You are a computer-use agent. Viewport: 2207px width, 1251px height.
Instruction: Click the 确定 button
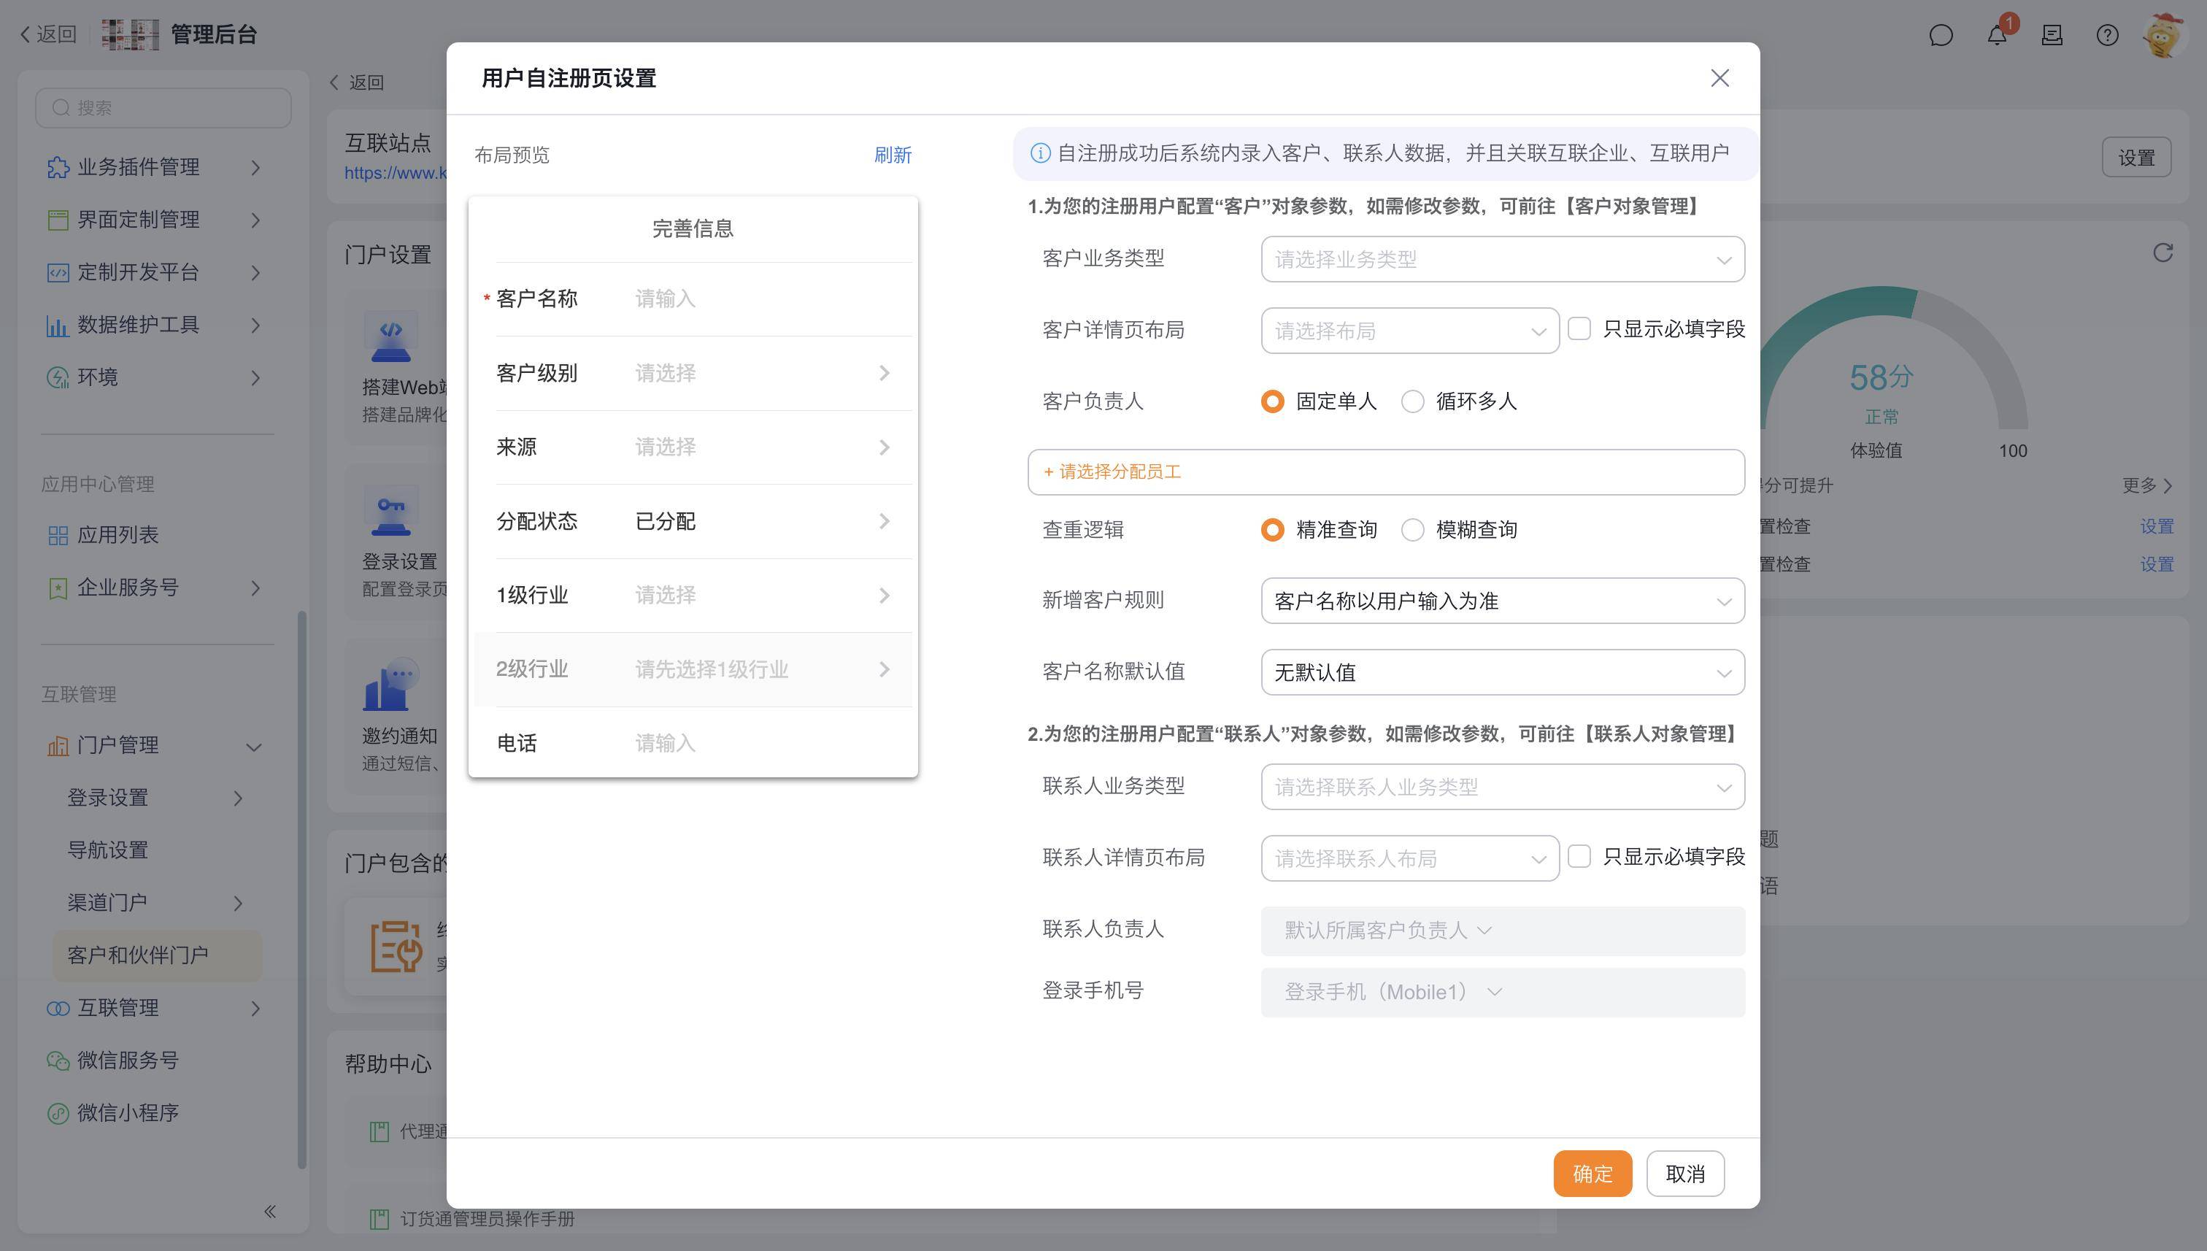pos(1592,1174)
